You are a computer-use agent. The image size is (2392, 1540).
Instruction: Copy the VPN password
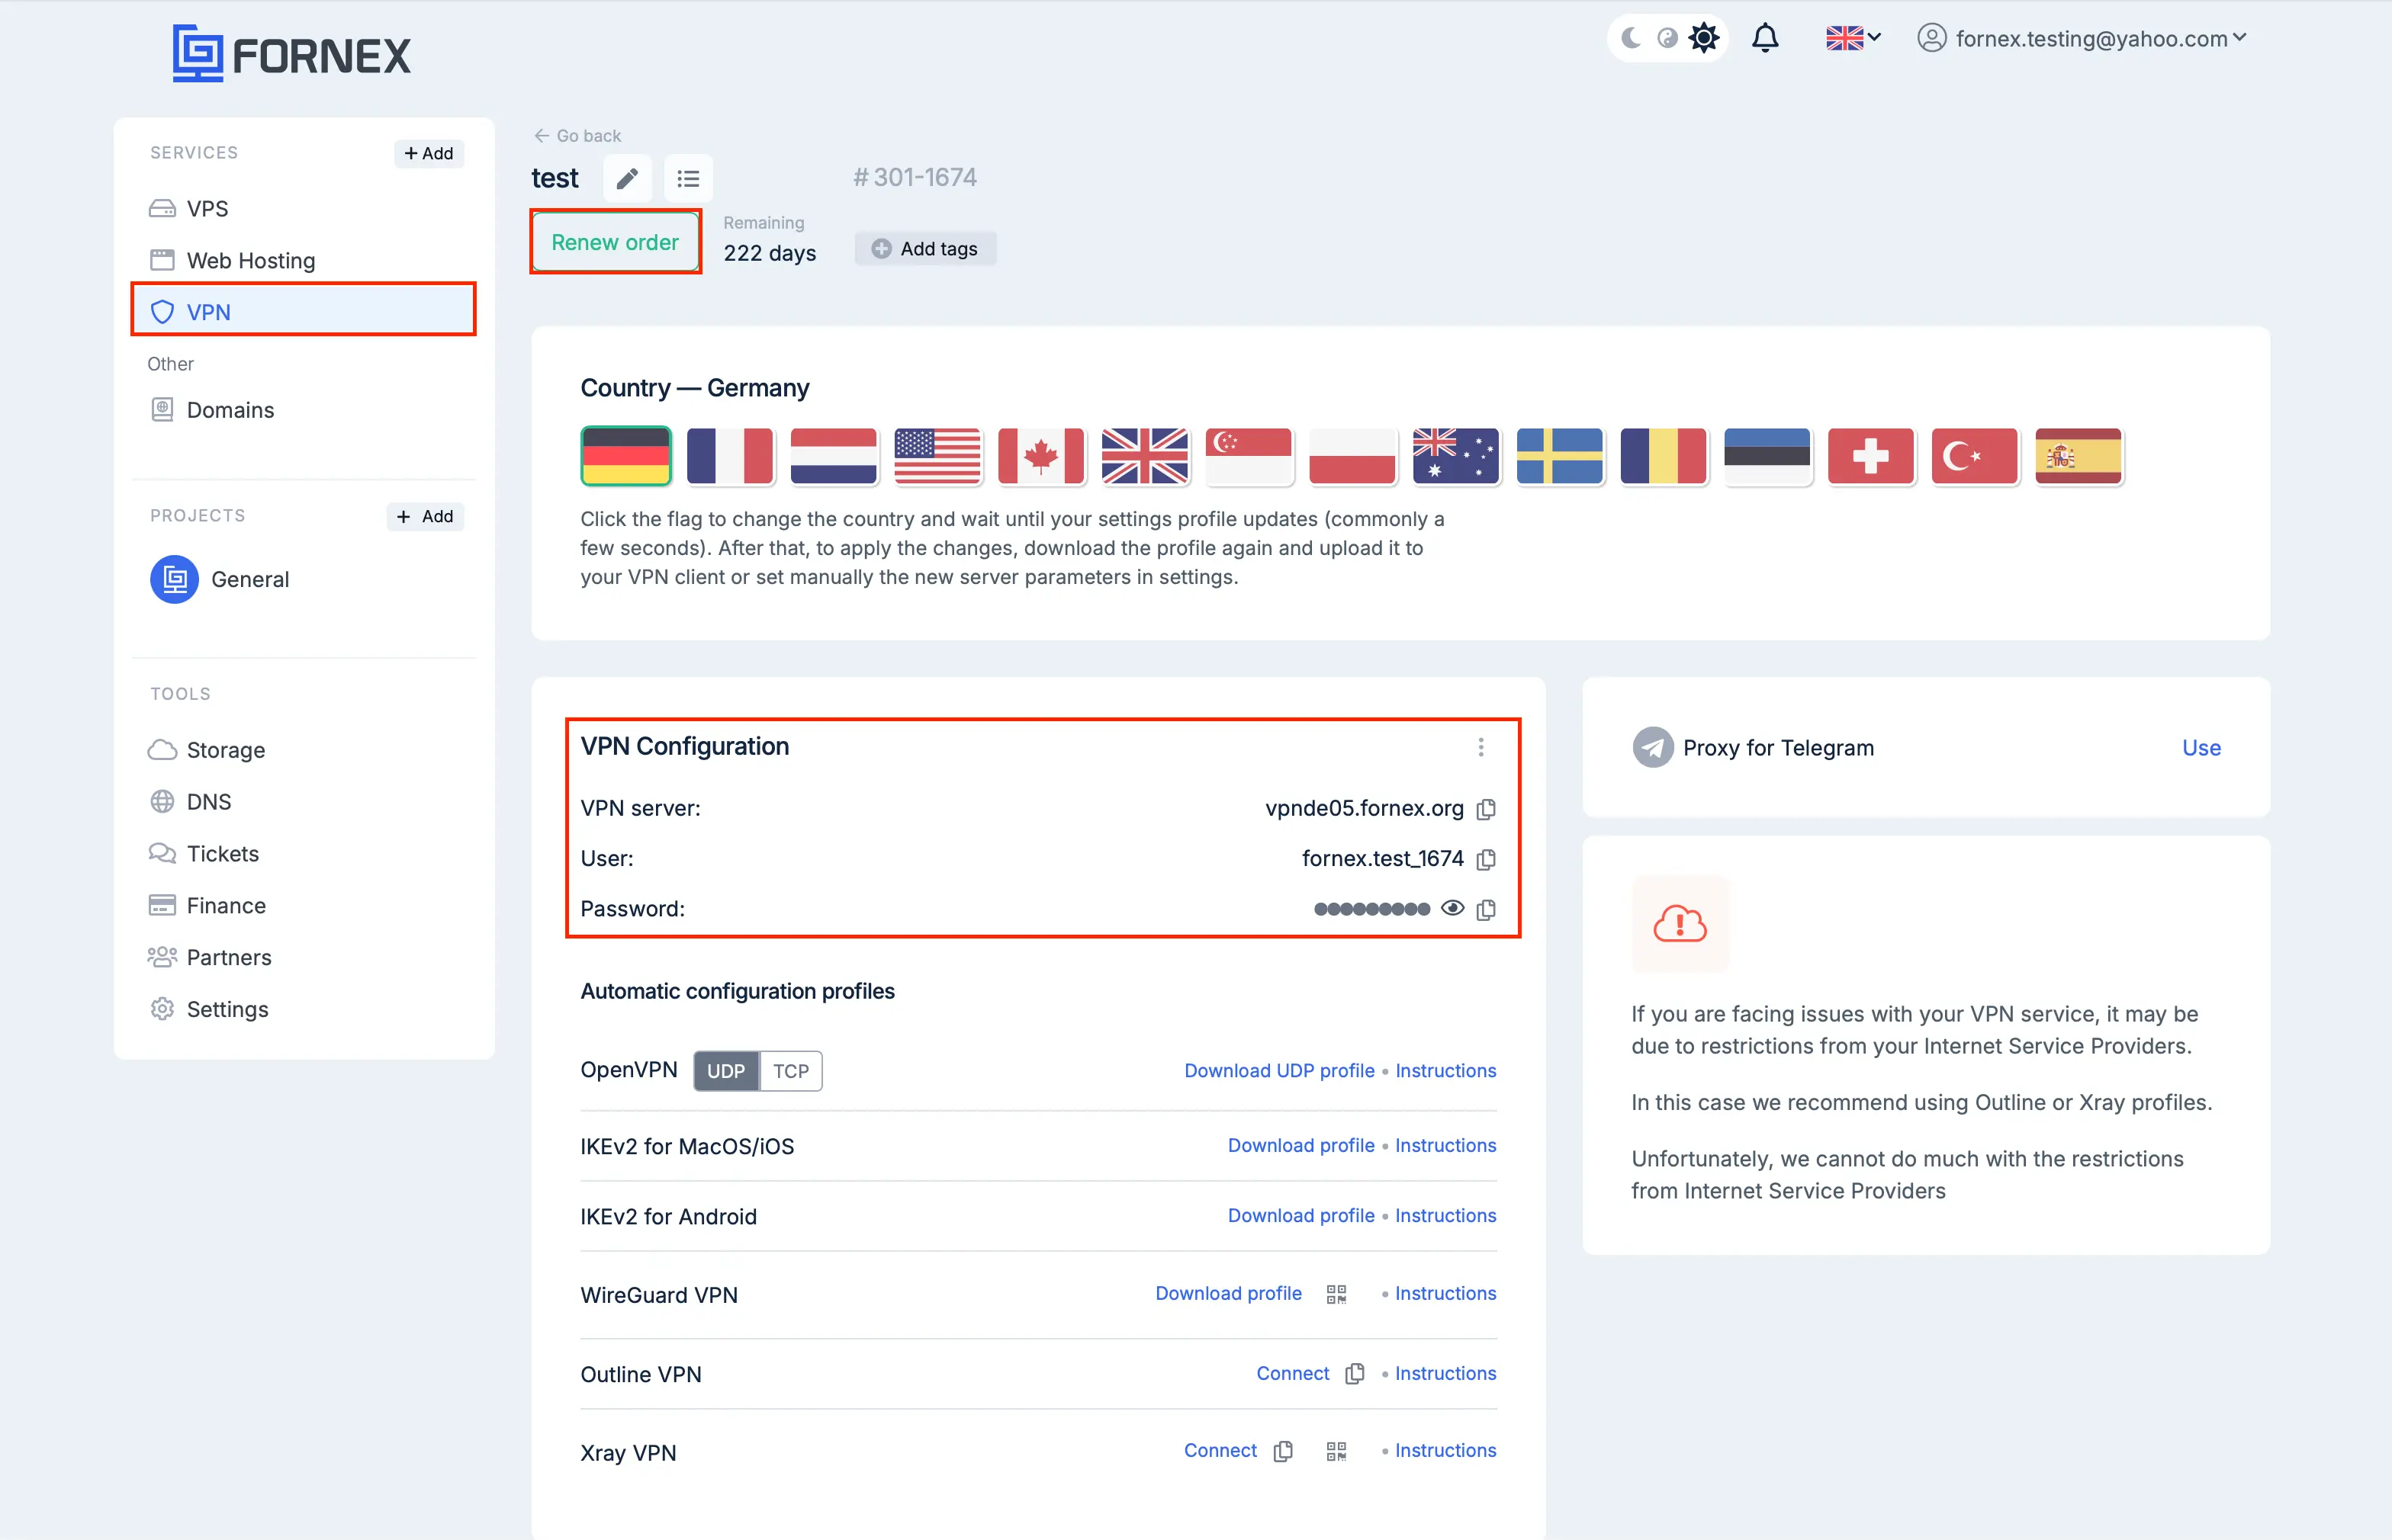[x=1487, y=909]
